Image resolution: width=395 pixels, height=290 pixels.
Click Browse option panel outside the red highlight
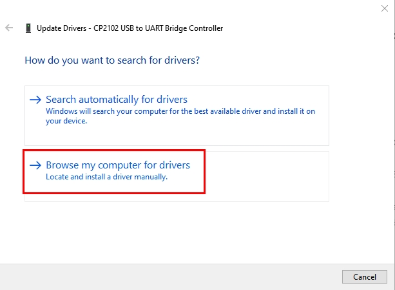coord(267,176)
